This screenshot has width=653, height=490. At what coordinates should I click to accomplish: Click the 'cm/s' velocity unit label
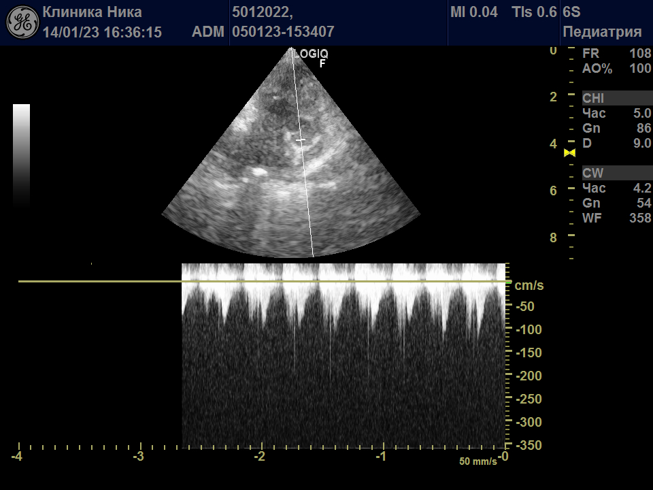point(529,285)
